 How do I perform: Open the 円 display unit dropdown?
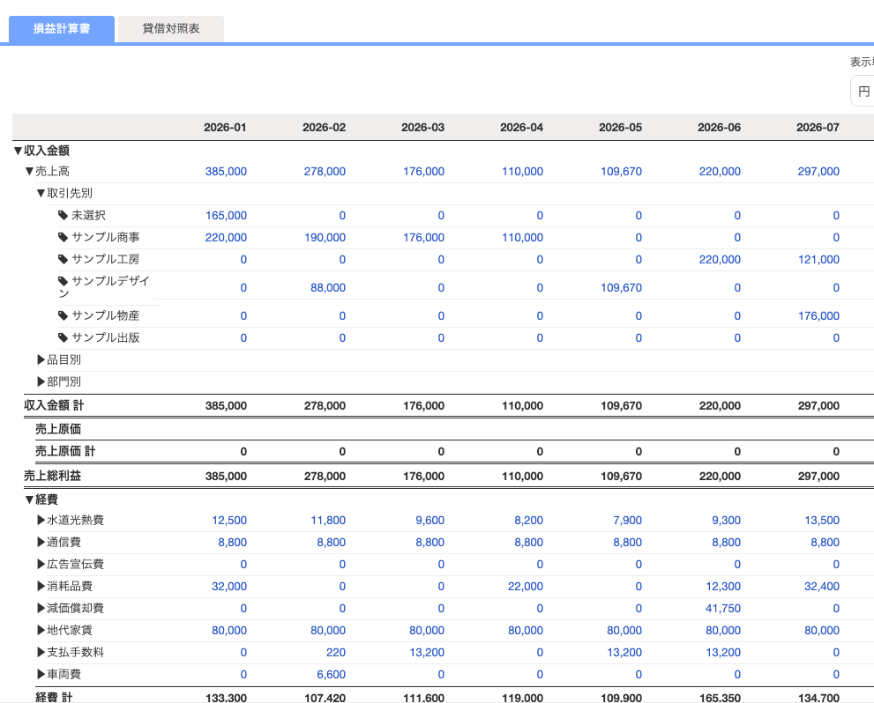863,92
